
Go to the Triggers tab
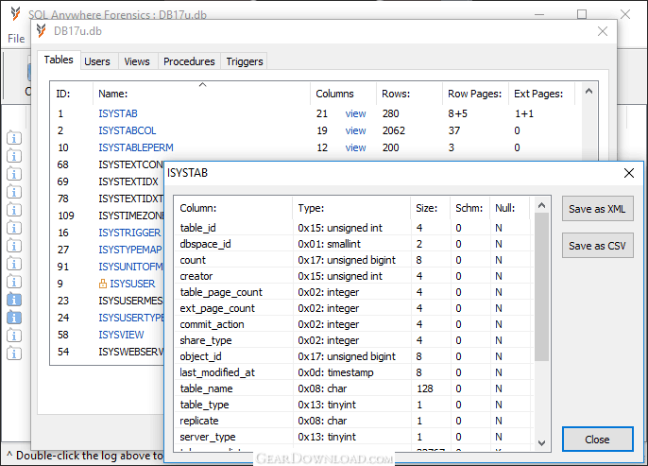[x=245, y=61]
